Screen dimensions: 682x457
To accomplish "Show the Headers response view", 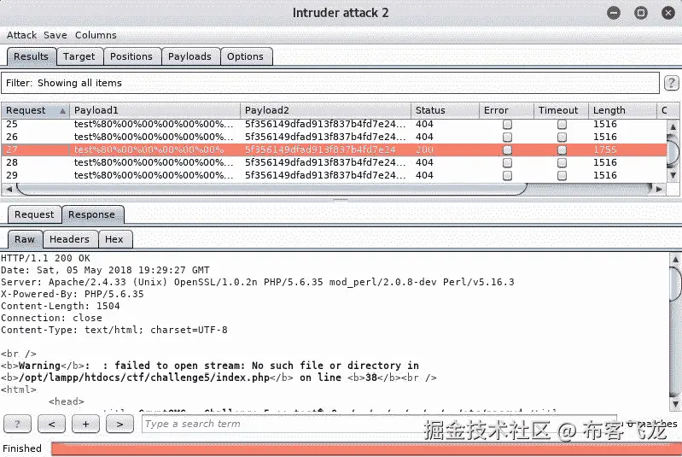I will coord(70,239).
